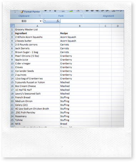Viewport: 136px width, 162px height.
Task: Align text left
Action: pos(87,11)
